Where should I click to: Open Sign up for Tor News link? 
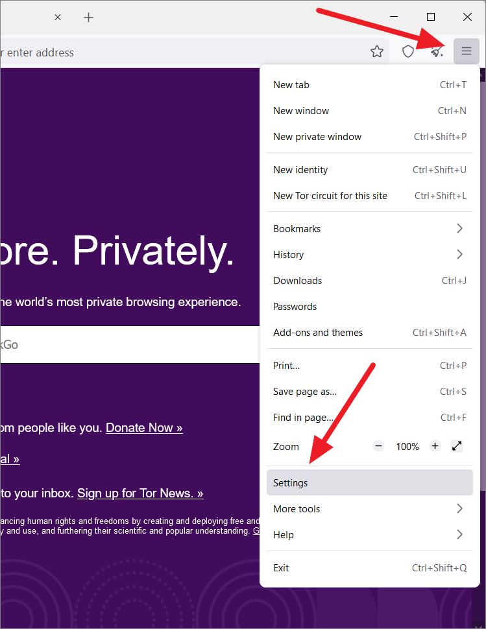(140, 493)
